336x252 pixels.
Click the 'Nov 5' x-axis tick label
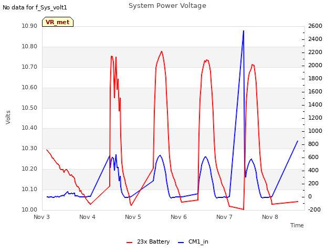click(133, 217)
